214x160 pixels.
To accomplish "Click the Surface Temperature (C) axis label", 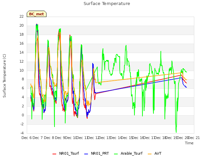I will [4, 76].
